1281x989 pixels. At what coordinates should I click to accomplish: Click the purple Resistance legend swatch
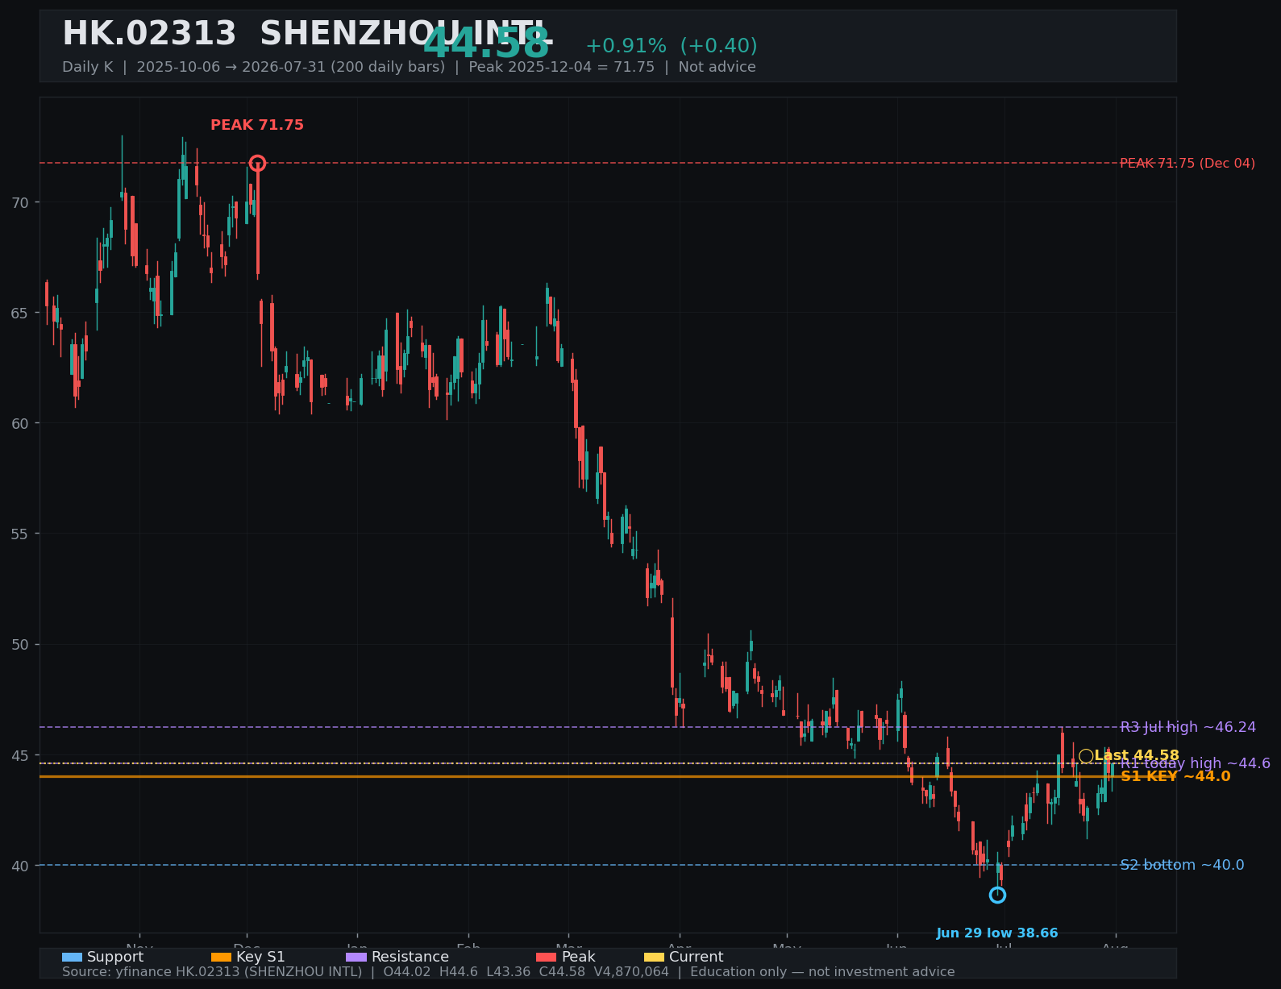point(356,957)
